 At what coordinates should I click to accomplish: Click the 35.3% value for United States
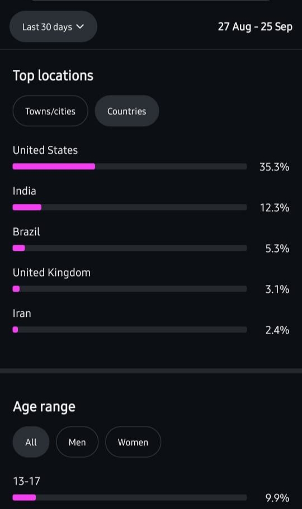click(274, 167)
